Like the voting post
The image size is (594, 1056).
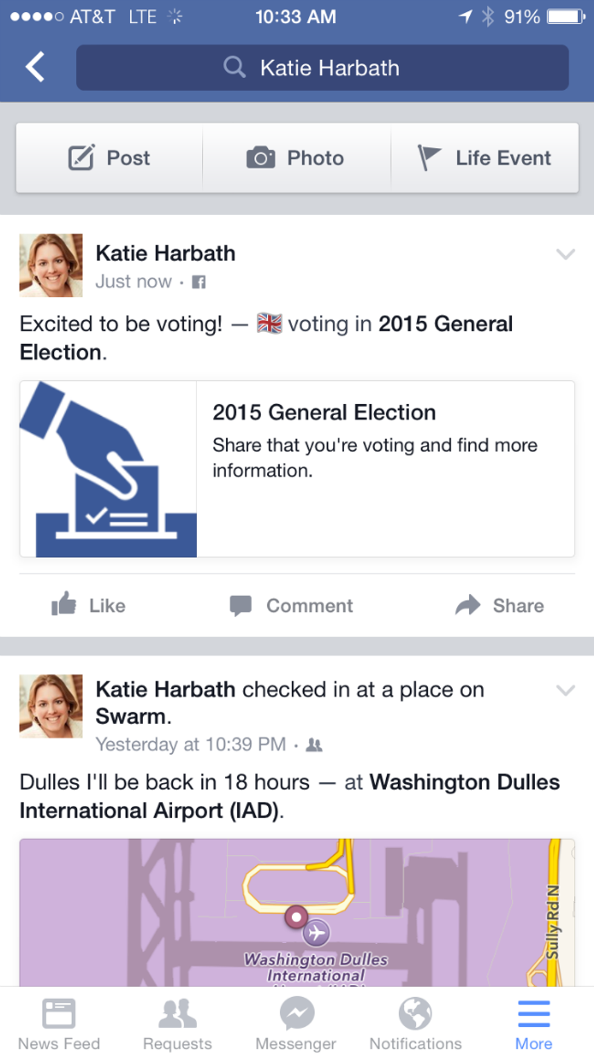pyautogui.click(x=88, y=605)
